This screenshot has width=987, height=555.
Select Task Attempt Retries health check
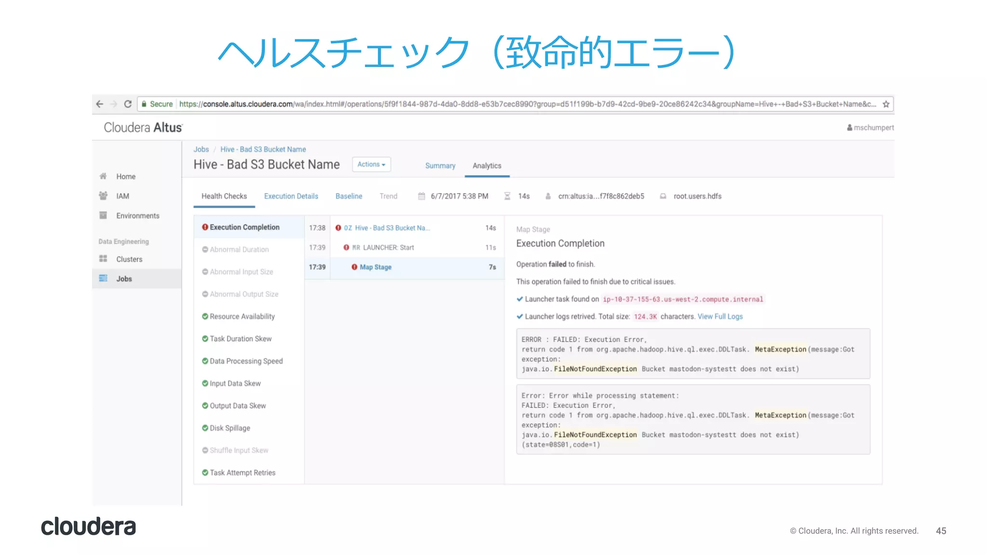click(249, 473)
